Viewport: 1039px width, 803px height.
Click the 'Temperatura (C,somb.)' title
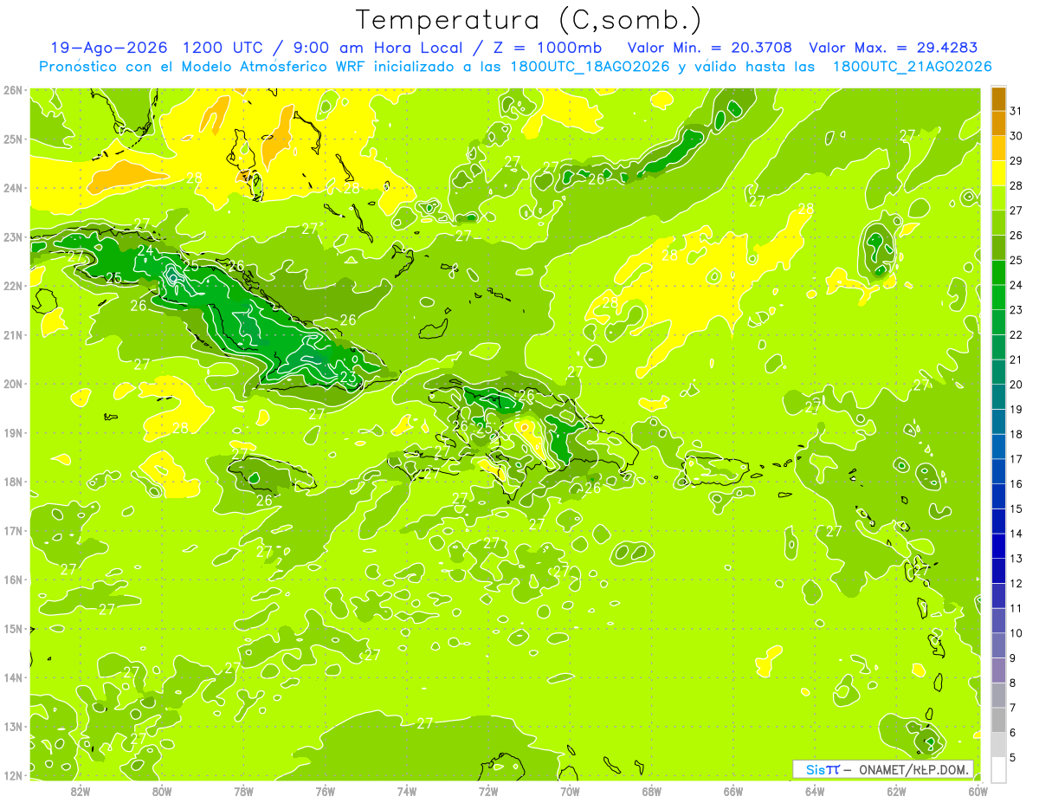528,21
